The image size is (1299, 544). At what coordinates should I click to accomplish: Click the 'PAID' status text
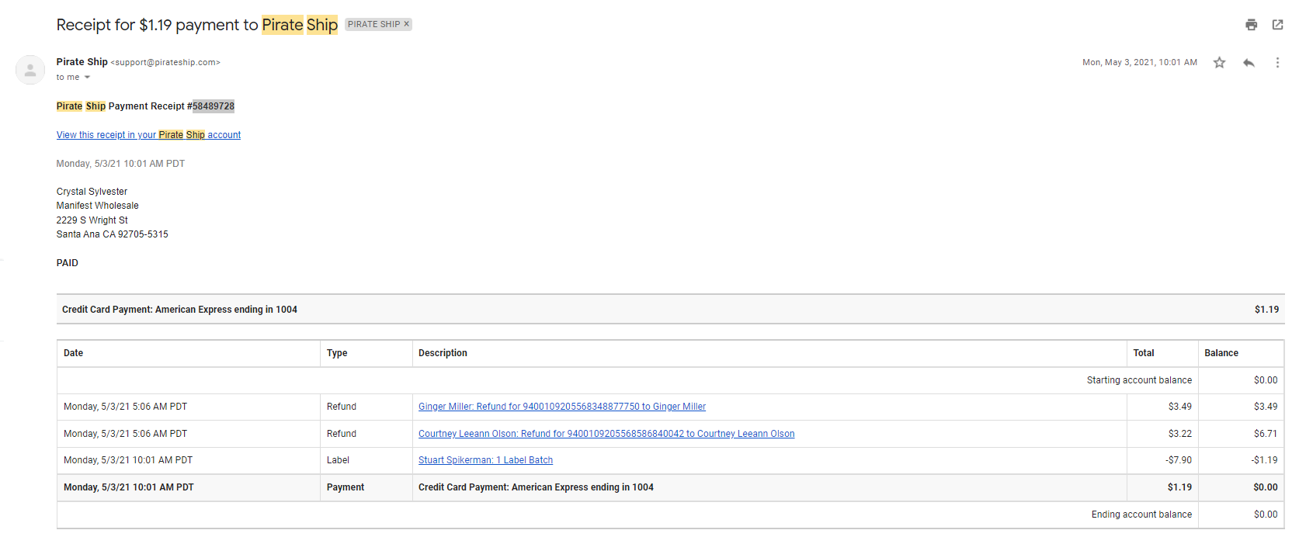tap(67, 263)
